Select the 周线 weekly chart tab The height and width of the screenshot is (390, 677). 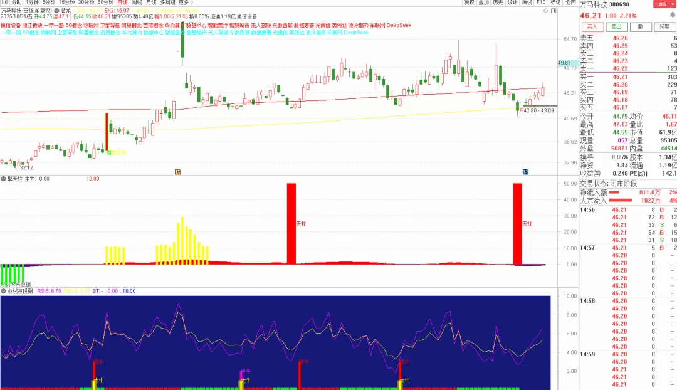tap(137, 2)
